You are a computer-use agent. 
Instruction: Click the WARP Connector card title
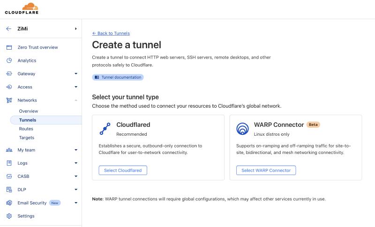(x=279, y=124)
